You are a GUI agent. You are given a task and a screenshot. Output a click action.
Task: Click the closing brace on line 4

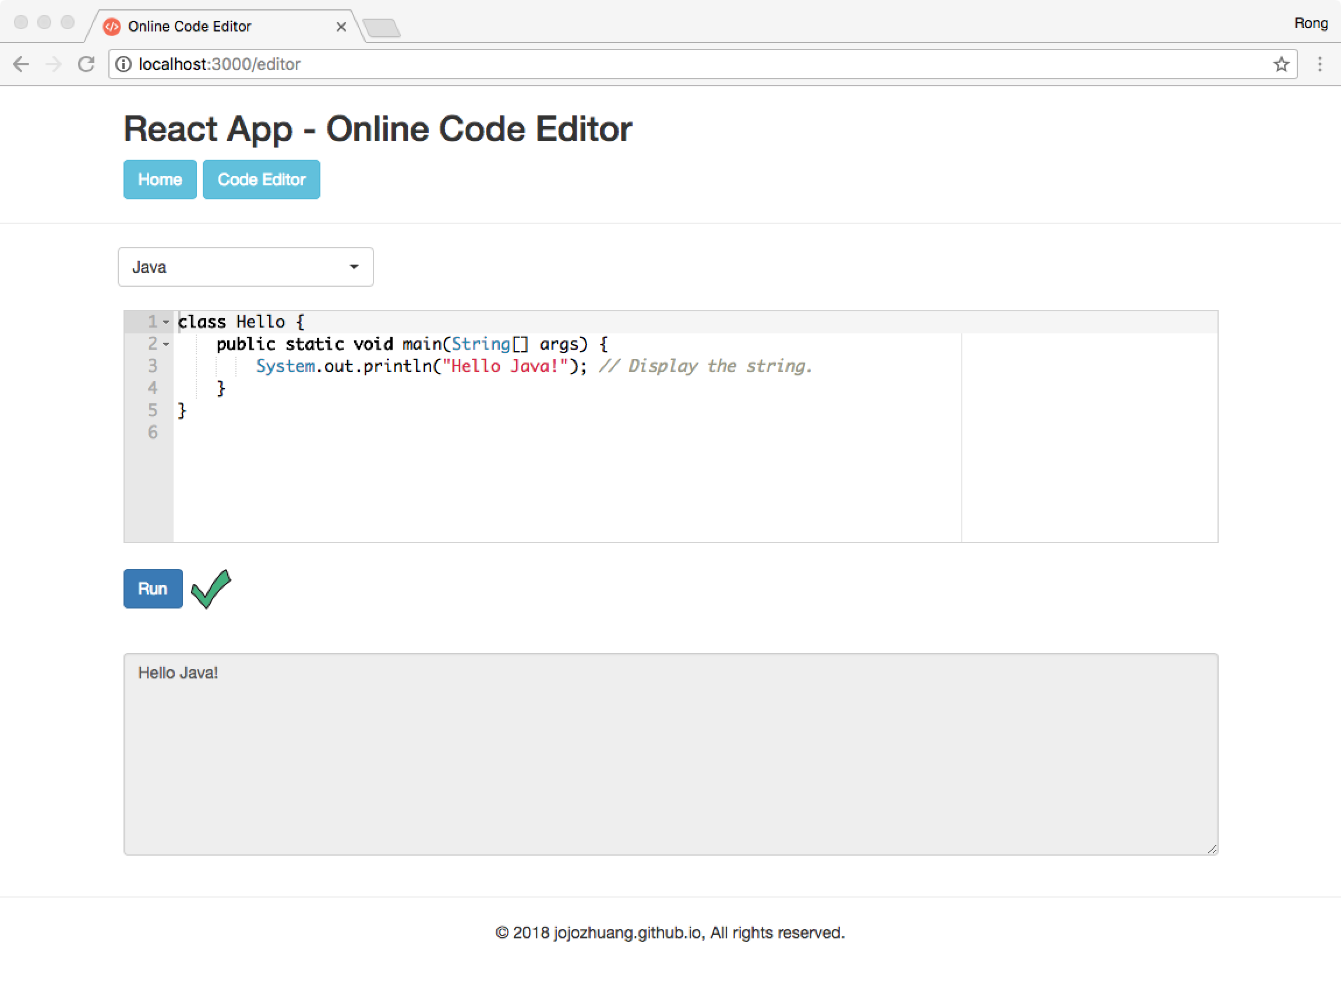[x=221, y=388]
